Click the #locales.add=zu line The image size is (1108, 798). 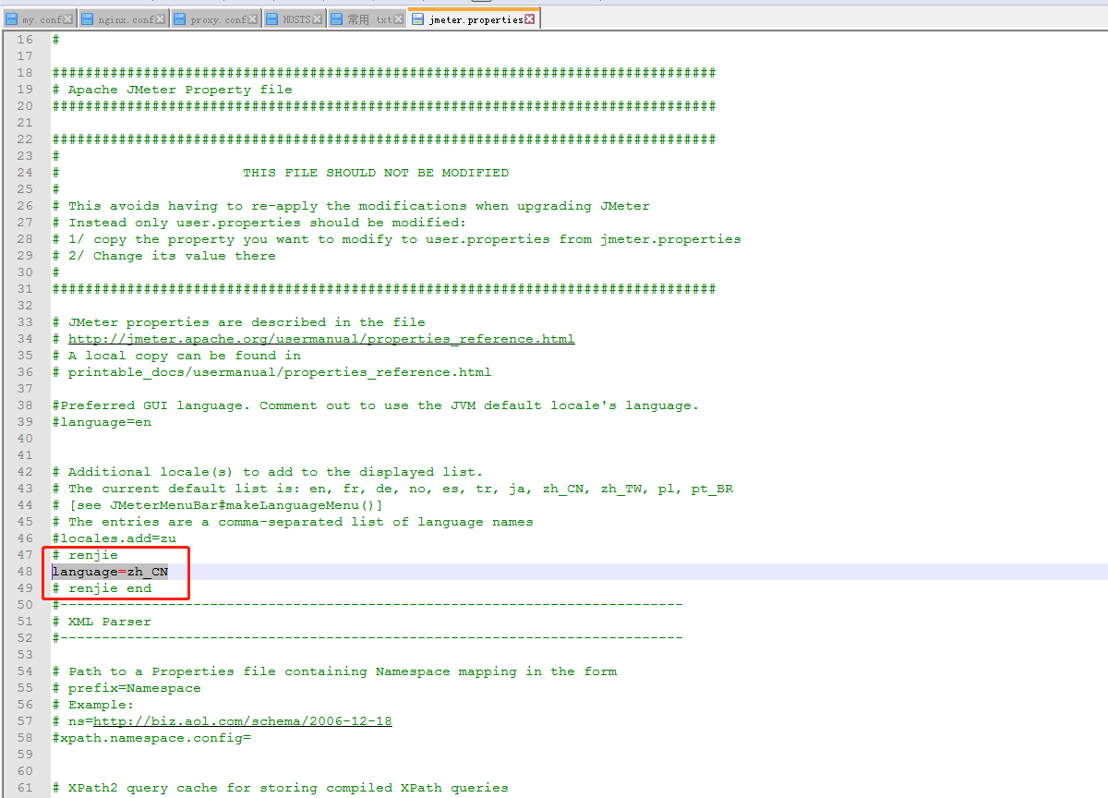(x=114, y=538)
